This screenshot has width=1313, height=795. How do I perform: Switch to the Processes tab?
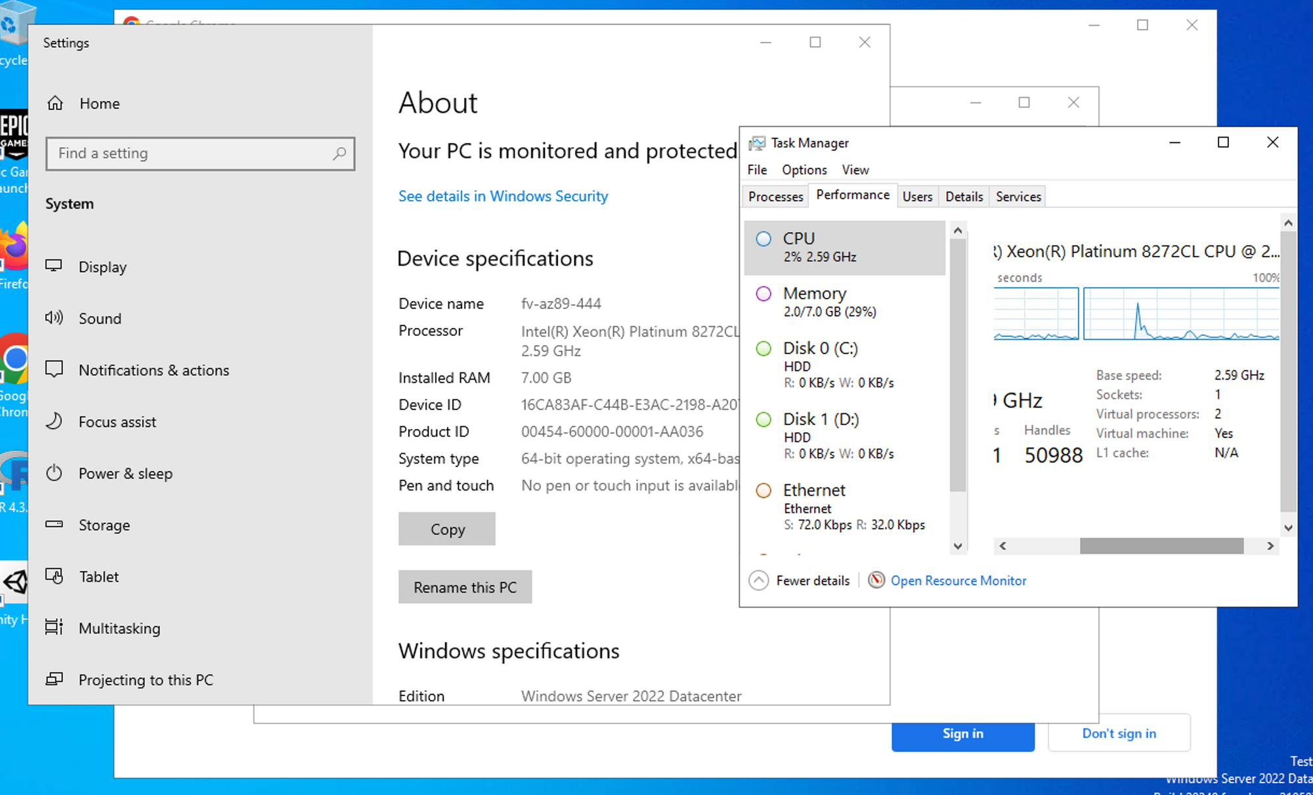(775, 197)
